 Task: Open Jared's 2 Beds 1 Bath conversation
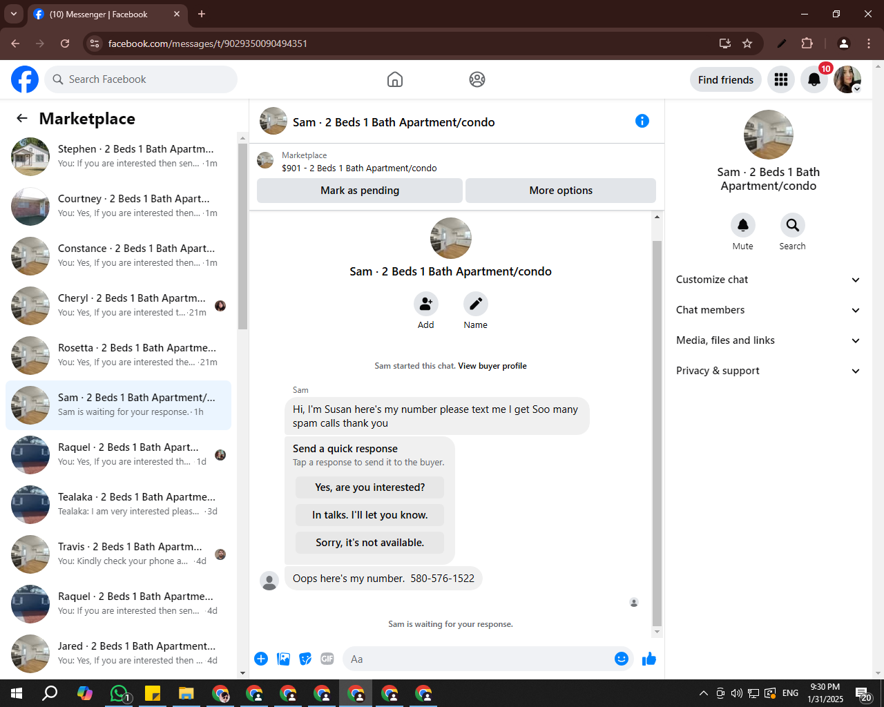pyautogui.click(x=119, y=653)
